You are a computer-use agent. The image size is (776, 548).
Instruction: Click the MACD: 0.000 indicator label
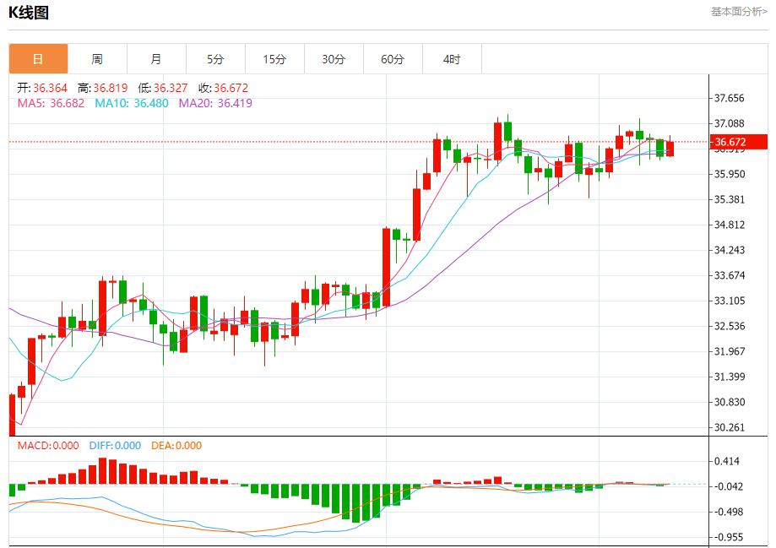click(48, 446)
